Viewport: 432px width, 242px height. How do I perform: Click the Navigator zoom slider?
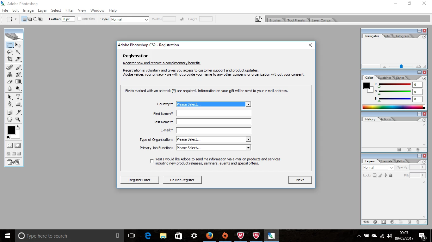pyautogui.click(x=401, y=66)
